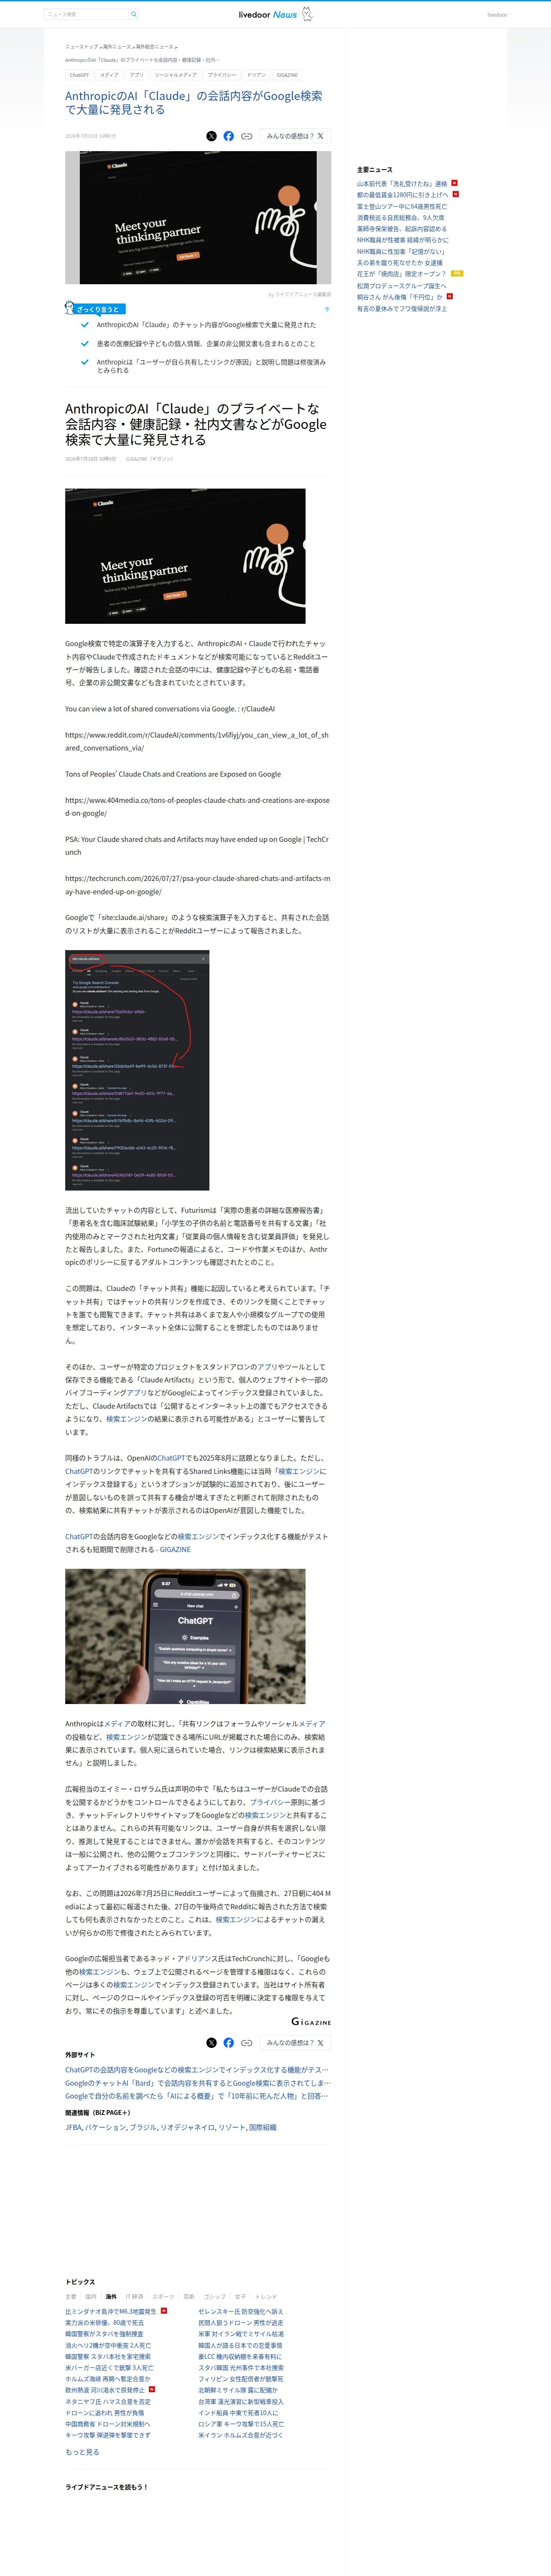Switch to the 国内 tab in トピックス
Viewport: 551px width, 2576px height.
[x=91, y=2296]
